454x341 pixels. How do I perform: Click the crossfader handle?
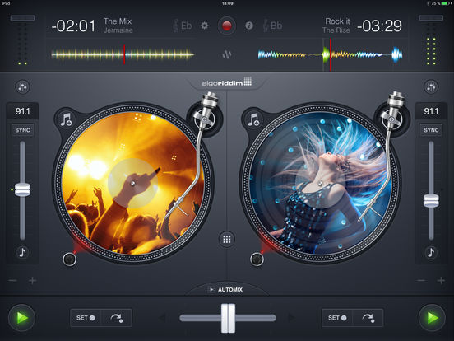click(x=228, y=319)
